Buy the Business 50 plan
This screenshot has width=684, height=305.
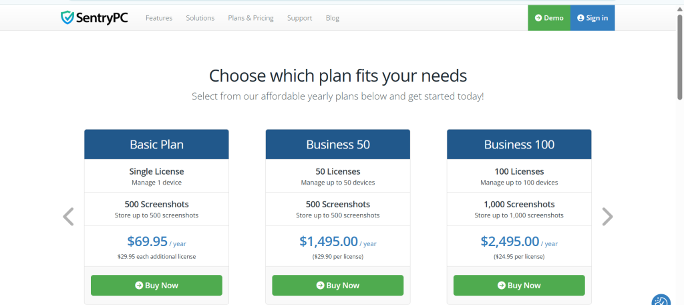337,285
